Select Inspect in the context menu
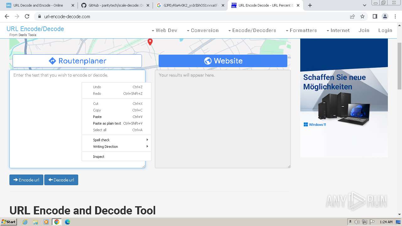Image resolution: width=402 pixels, height=226 pixels. [x=117, y=157]
